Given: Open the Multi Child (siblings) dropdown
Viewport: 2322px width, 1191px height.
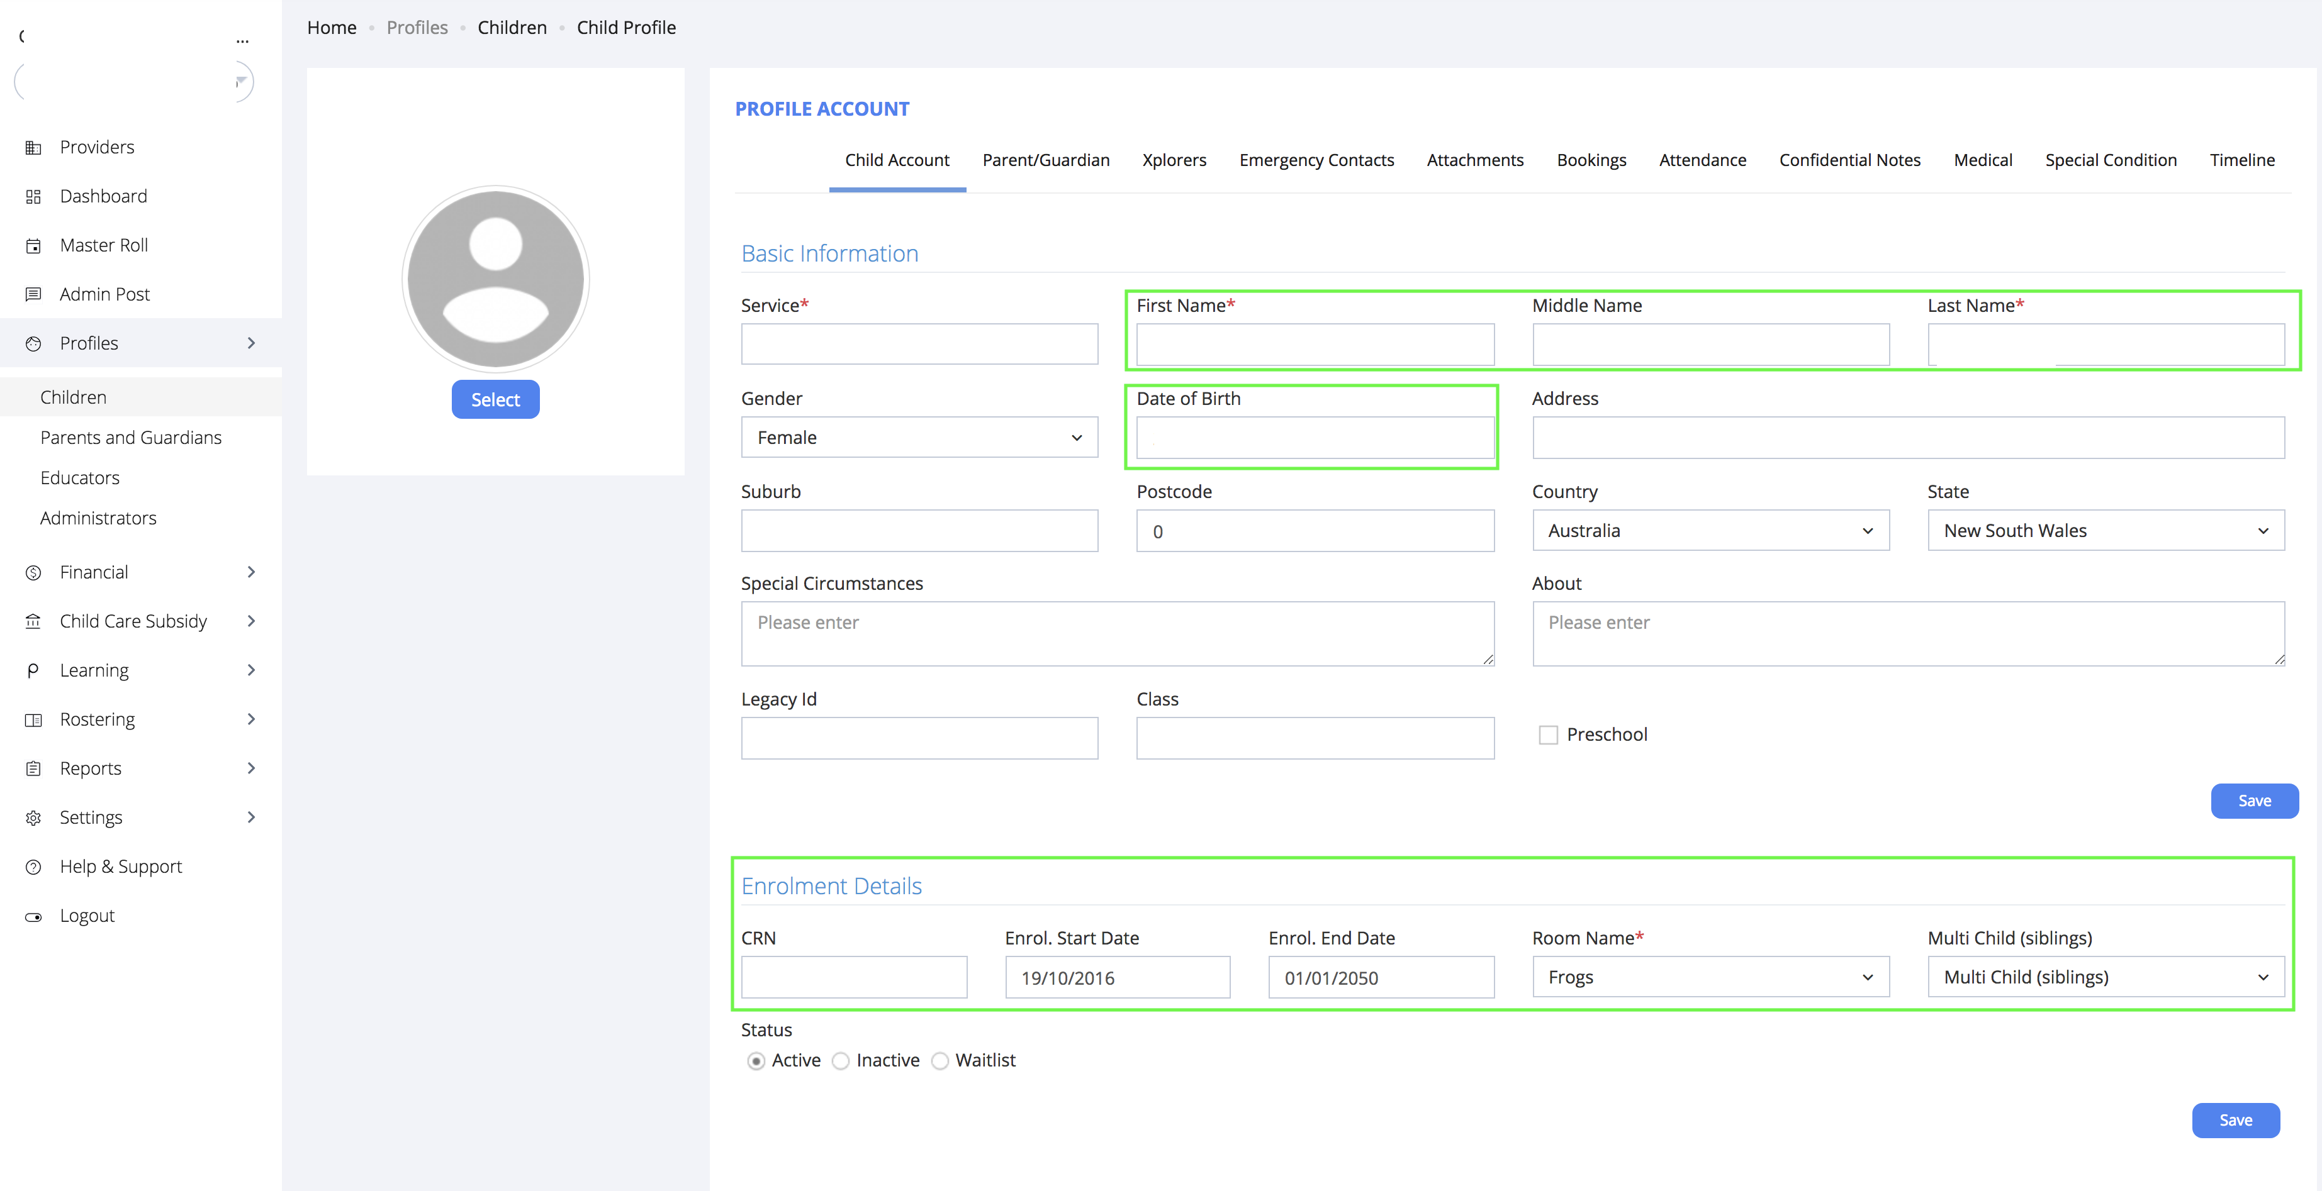Looking at the screenshot, I should click(2106, 977).
